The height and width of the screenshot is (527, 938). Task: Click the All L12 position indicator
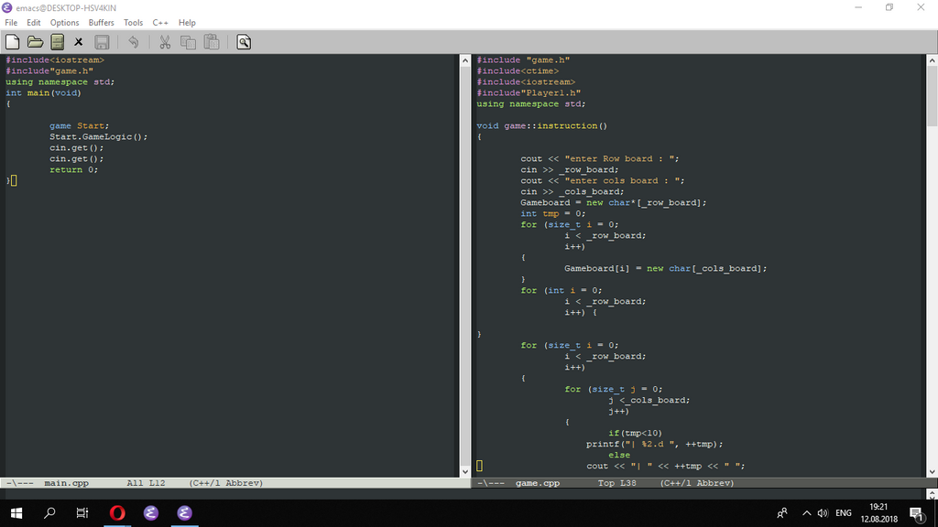point(146,483)
